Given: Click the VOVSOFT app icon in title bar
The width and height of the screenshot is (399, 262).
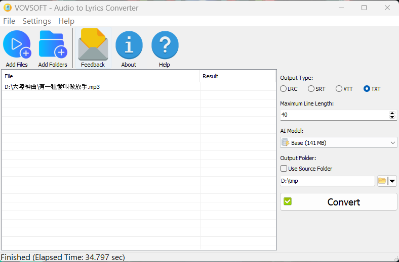Looking at the screenshot, I should pyautogui.click(x=8, y=8).
